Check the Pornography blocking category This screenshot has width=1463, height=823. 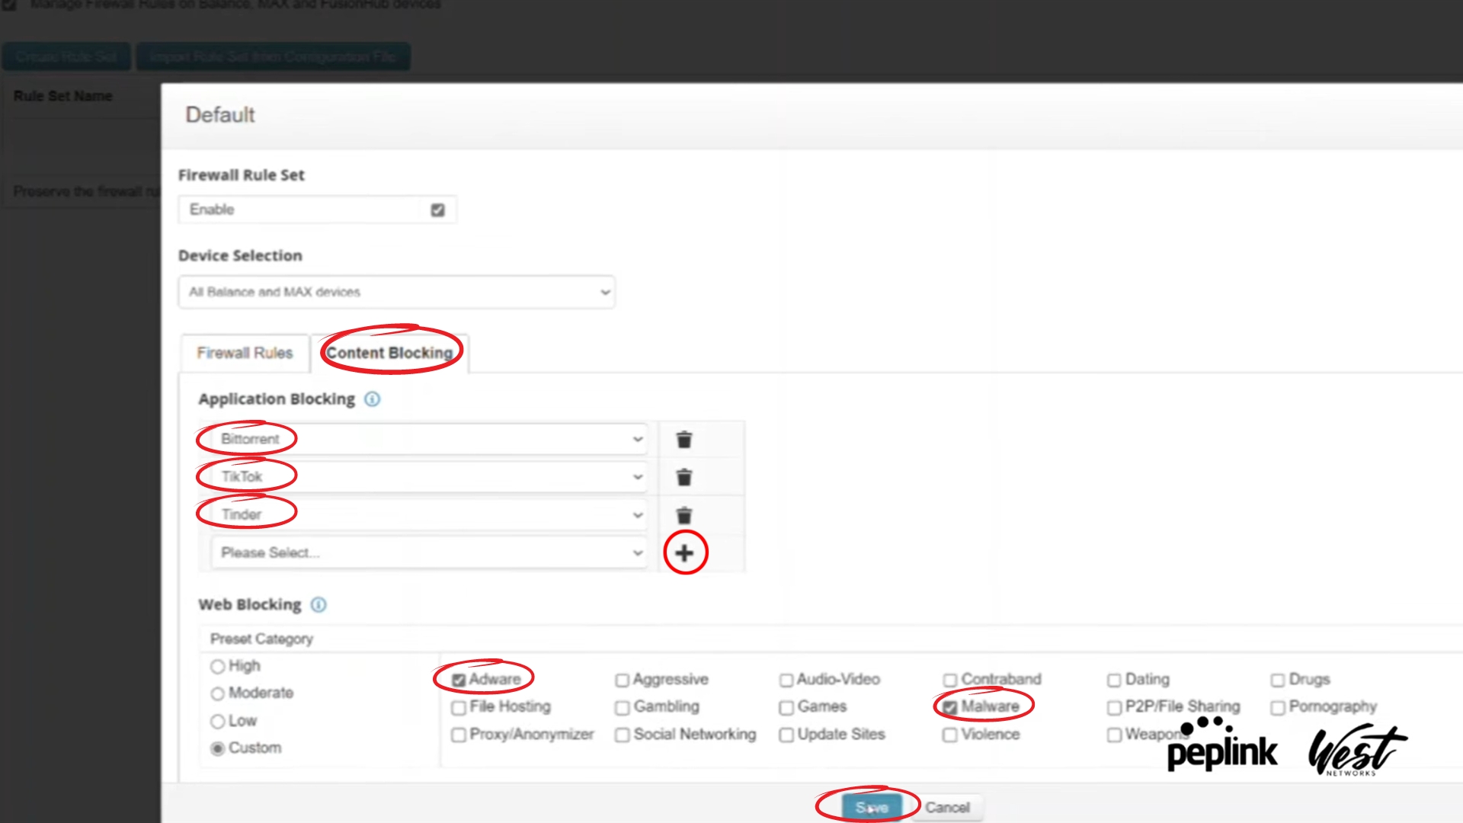pos(1278,708)
